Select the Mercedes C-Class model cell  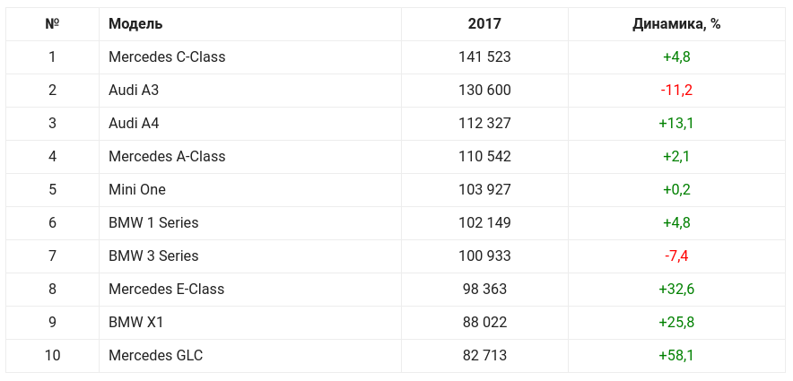pyautogui.click(x=167, y=57)
